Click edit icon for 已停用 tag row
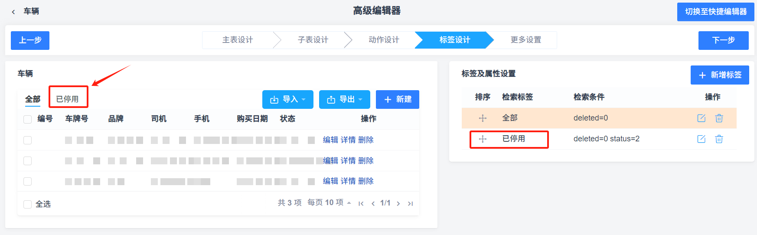 point(701,139)
